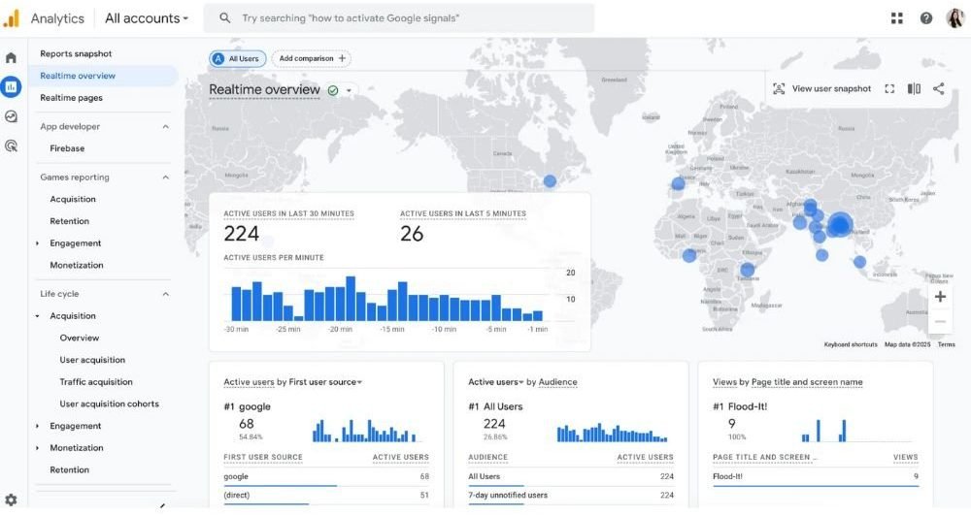Enter full screen map view
Screen dimensions: 971x516
click(889, 88)
